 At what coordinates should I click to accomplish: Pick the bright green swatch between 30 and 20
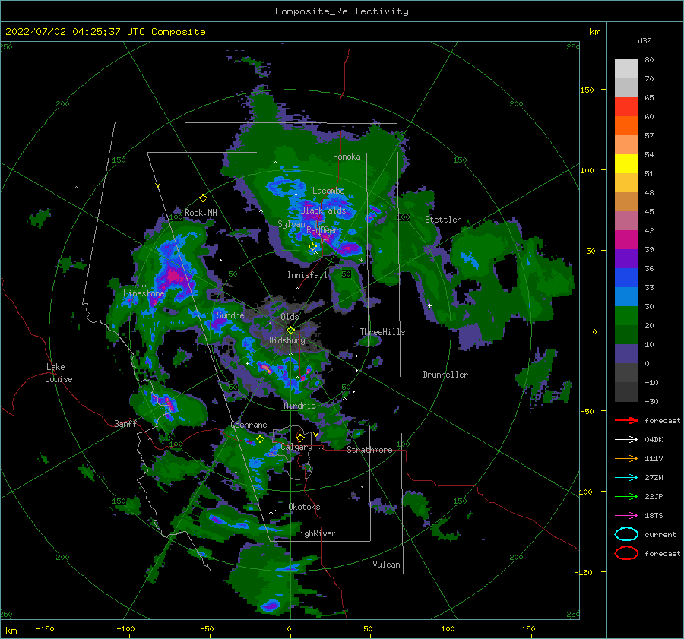[x=626, y=316]
